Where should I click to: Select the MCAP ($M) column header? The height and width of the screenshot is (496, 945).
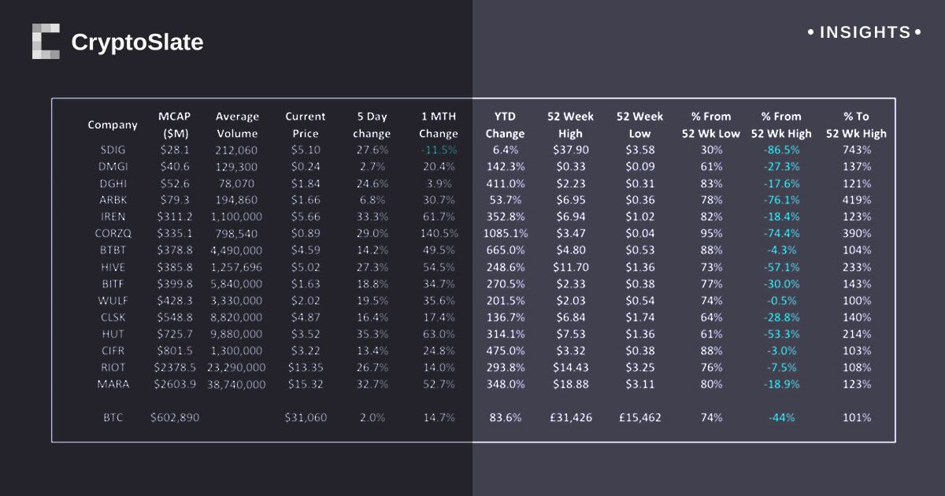pos(174,124)
